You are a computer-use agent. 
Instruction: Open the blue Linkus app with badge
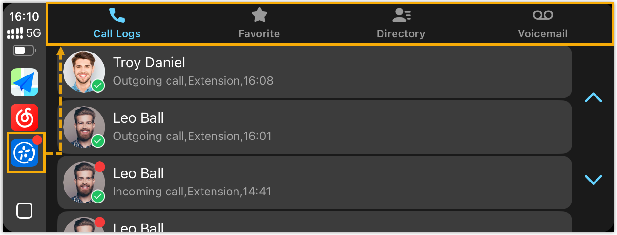[25, 153]
